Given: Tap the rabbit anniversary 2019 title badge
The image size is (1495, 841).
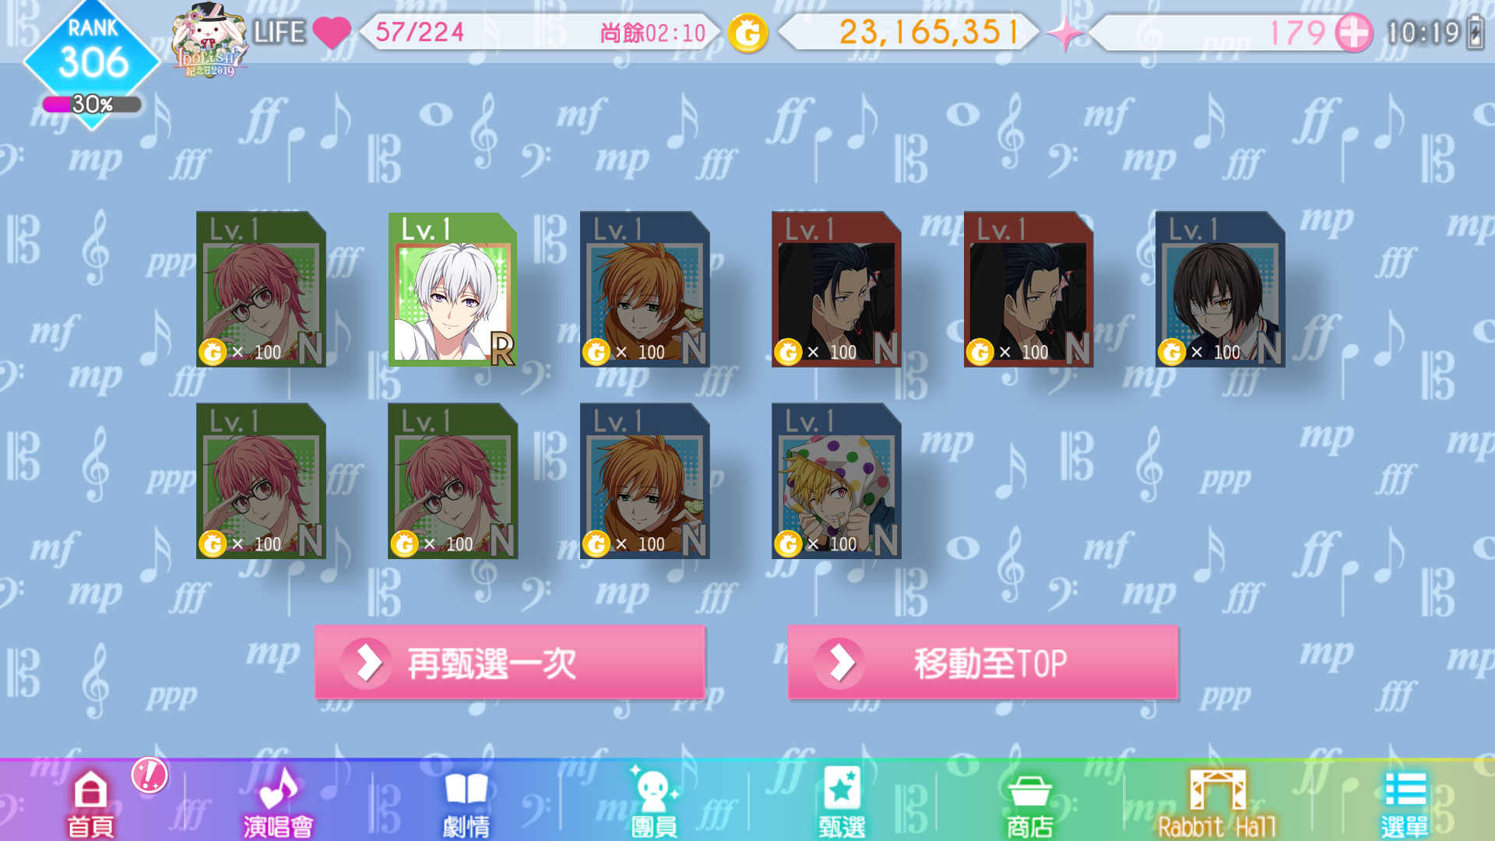Looking at the screenshot, I should (x=210, y=40).
